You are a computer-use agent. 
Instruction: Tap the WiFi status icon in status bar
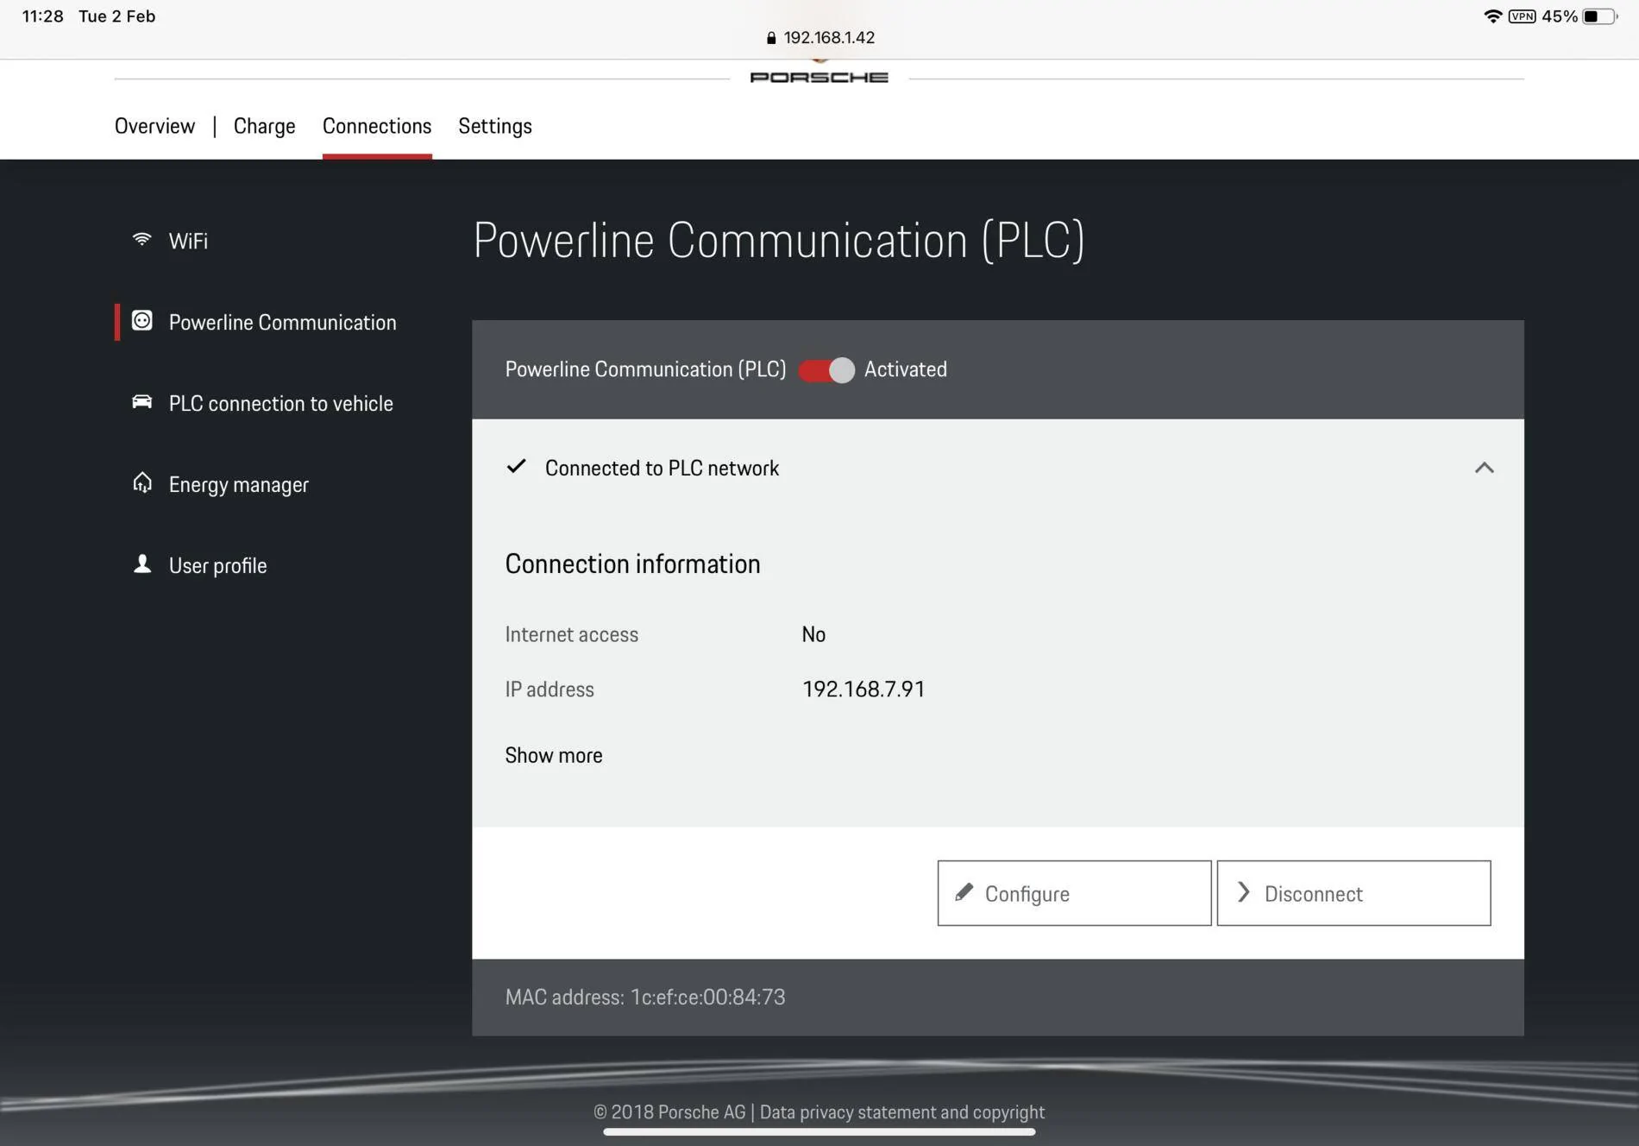pos(1492,16)
